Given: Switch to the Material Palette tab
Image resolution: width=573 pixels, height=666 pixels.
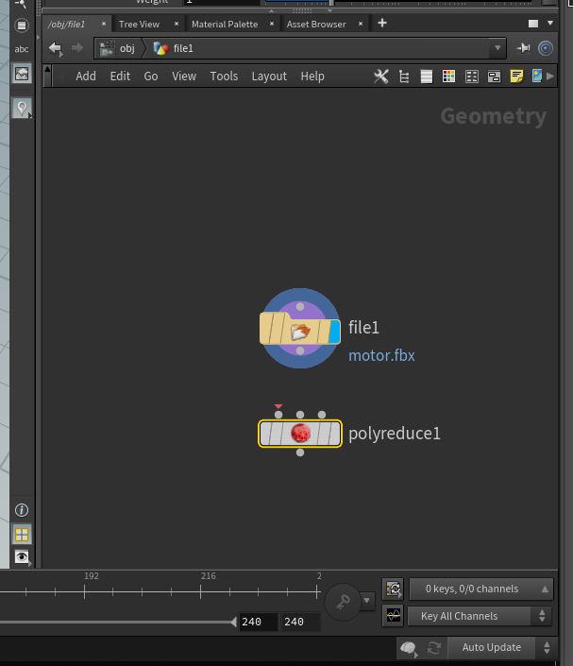Looking at the screenshot, I should pos(225,24).
